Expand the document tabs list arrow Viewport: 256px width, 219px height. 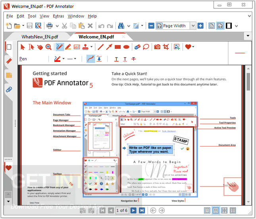[x=248, y=36]
